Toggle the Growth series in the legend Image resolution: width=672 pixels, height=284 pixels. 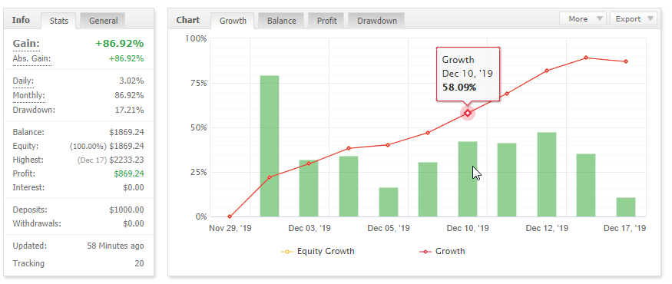[x=442, y=252]
